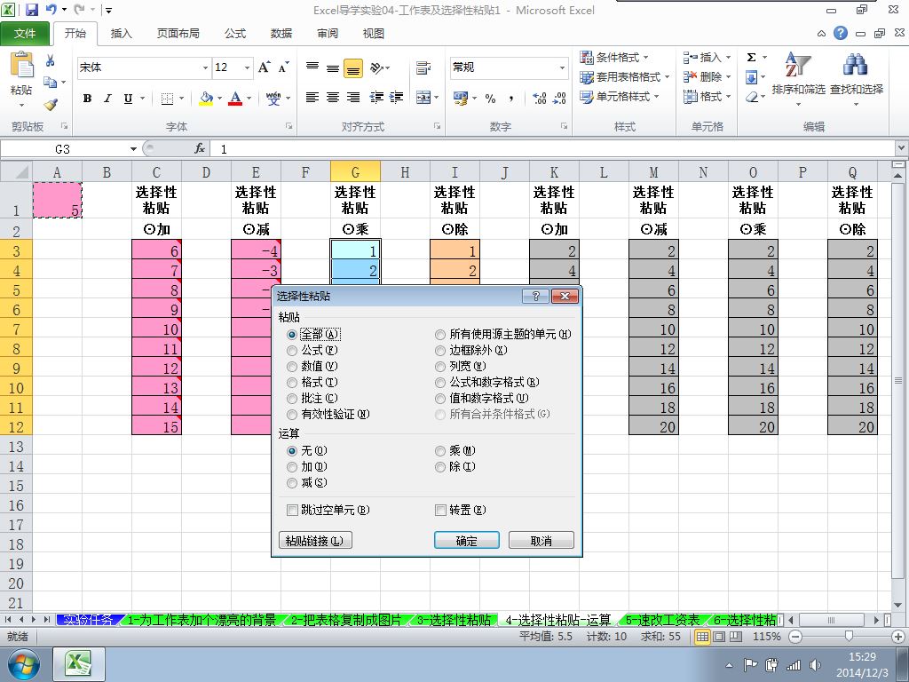Click the Paste clipboard icon
The image size is (909, 682).
[21, 65]
